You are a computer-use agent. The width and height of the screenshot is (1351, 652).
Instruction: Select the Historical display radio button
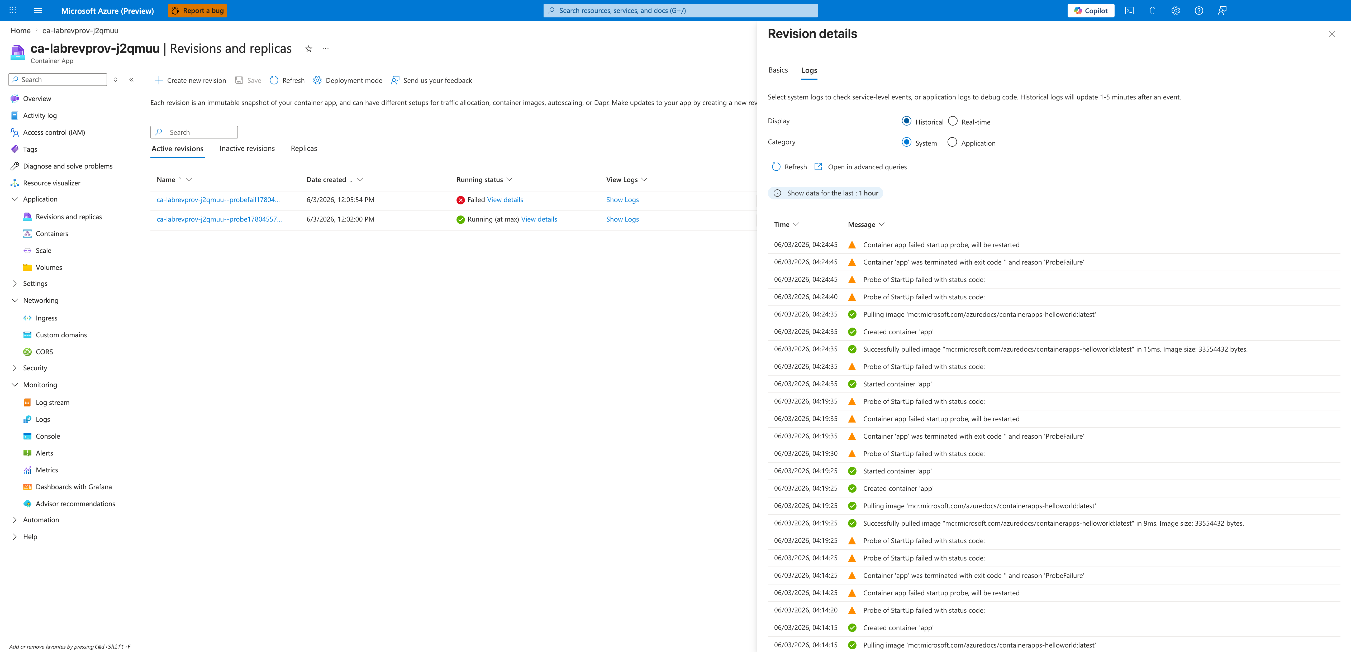pos(906,121)
